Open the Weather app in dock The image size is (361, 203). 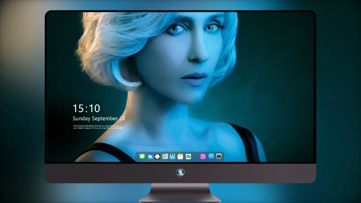[x=150, y=157]
